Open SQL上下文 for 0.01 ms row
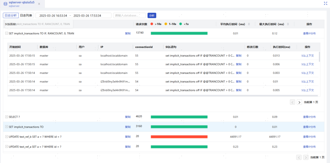Viewport: 330px width, 163px height. pyautogui.click(x=307, y=81)
